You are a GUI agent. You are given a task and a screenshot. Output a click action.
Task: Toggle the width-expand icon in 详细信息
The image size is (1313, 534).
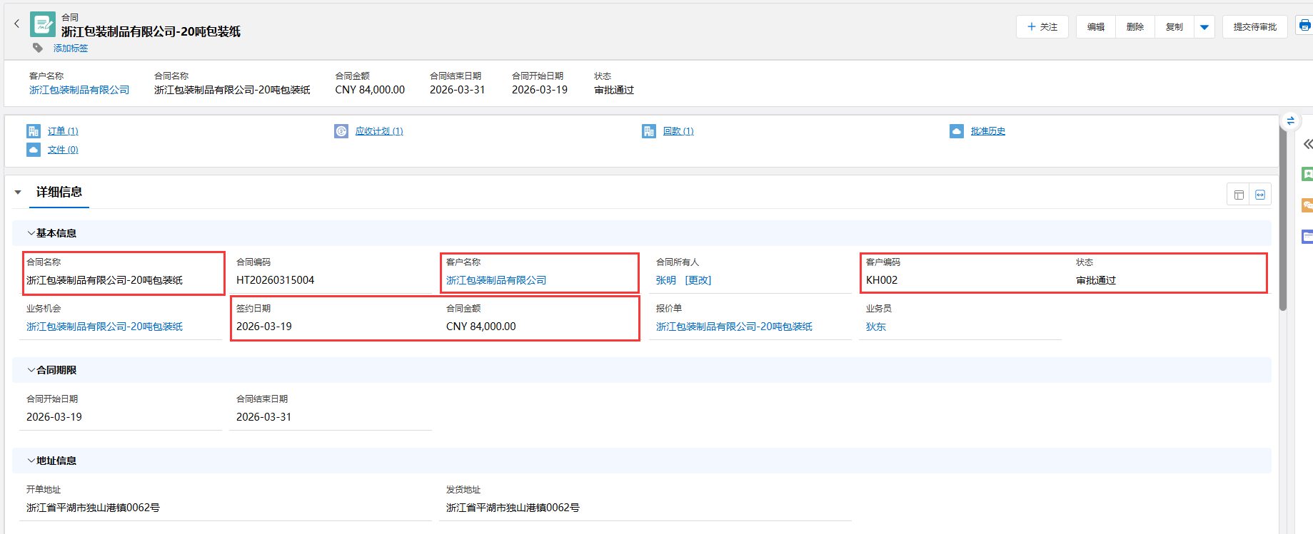pos(1260,195)
